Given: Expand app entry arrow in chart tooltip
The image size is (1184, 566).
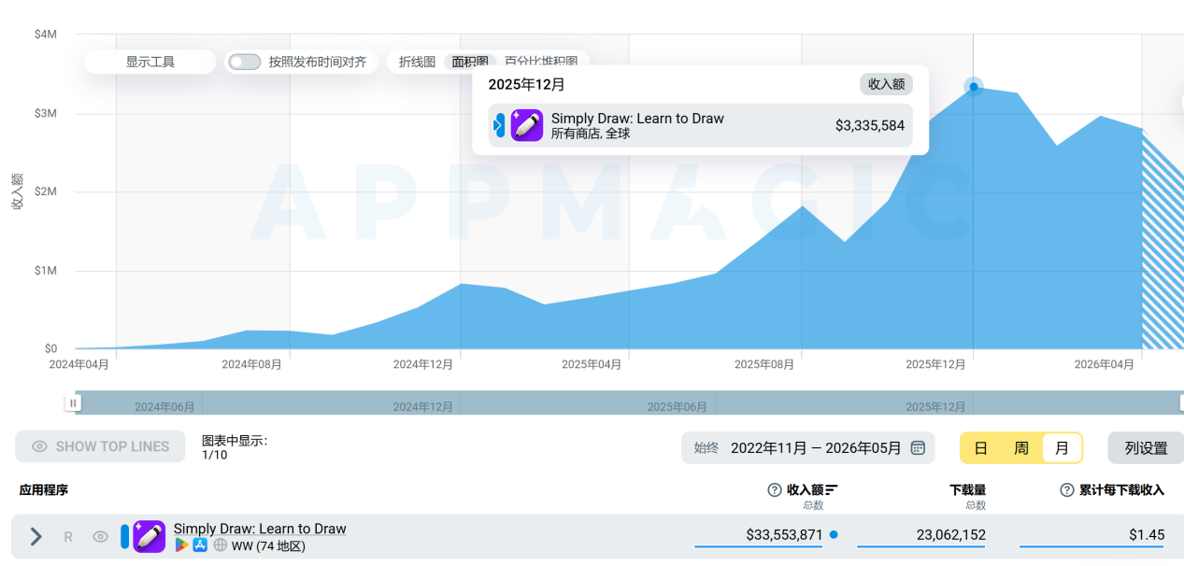Looking at the screenshot, I should (499, 125).
